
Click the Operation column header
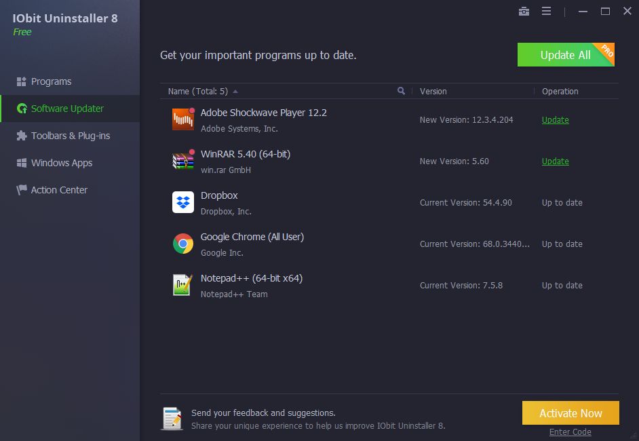[x=560, y=92]
